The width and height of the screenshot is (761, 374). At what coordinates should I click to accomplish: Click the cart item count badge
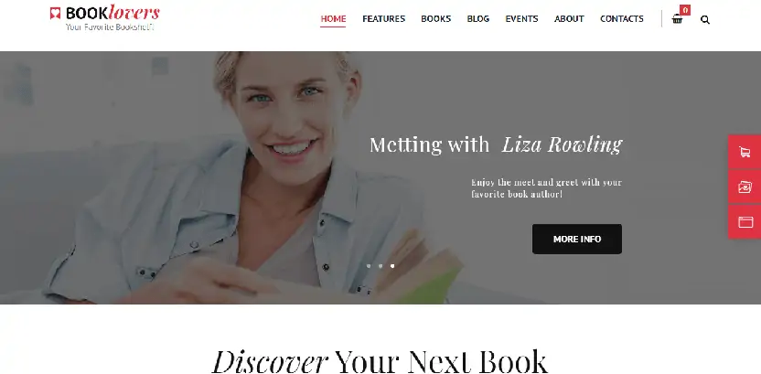pyautogui.click(x=685, y=10)
